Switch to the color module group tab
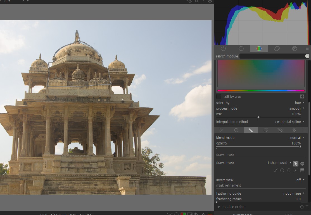This screenshot has height=215, width=311. (259, 49)
